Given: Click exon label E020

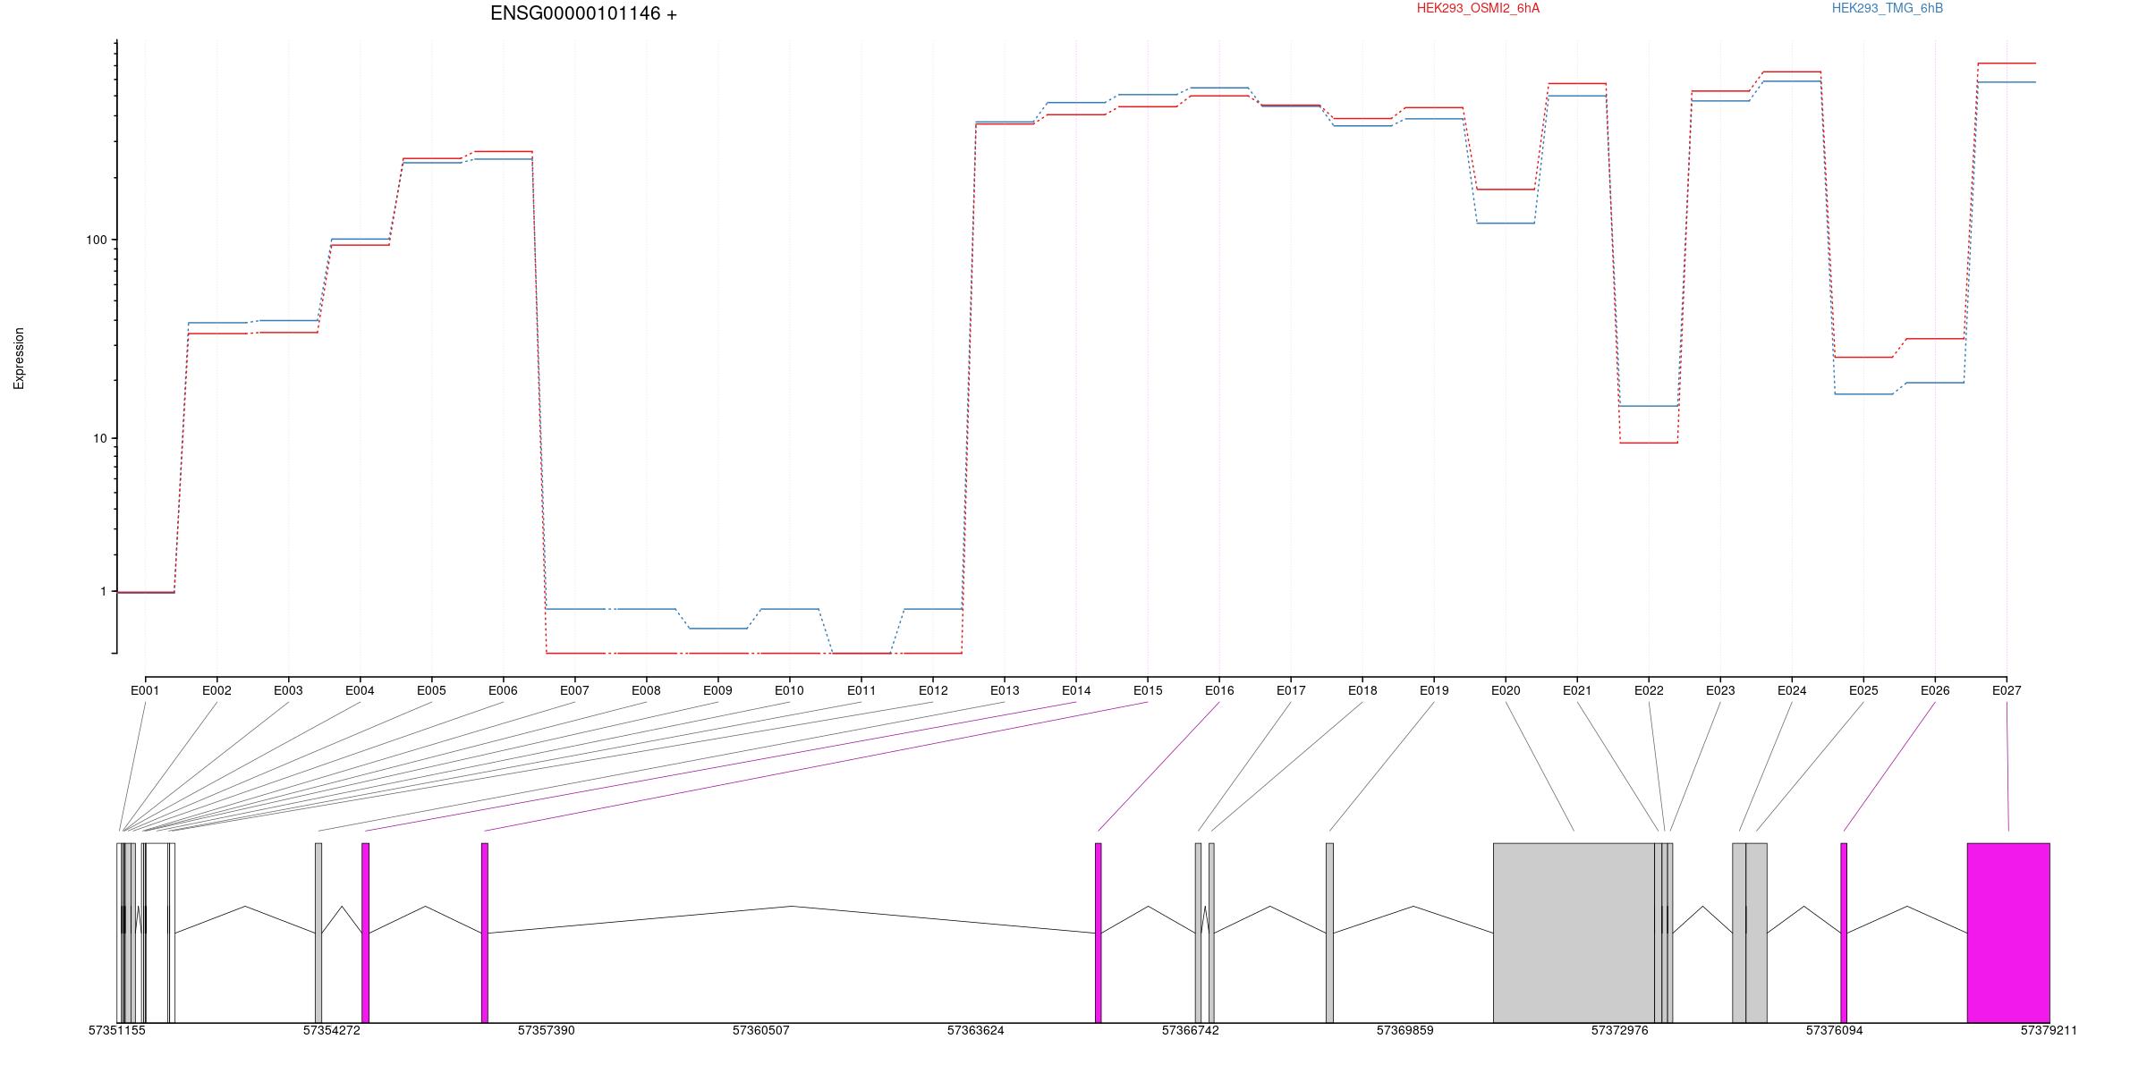Looking at the screenshot, I should pyautogui.click(x=1506, y=690).
